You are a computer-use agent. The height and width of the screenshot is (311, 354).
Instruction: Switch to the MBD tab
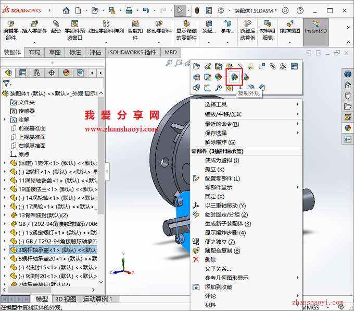170,52
